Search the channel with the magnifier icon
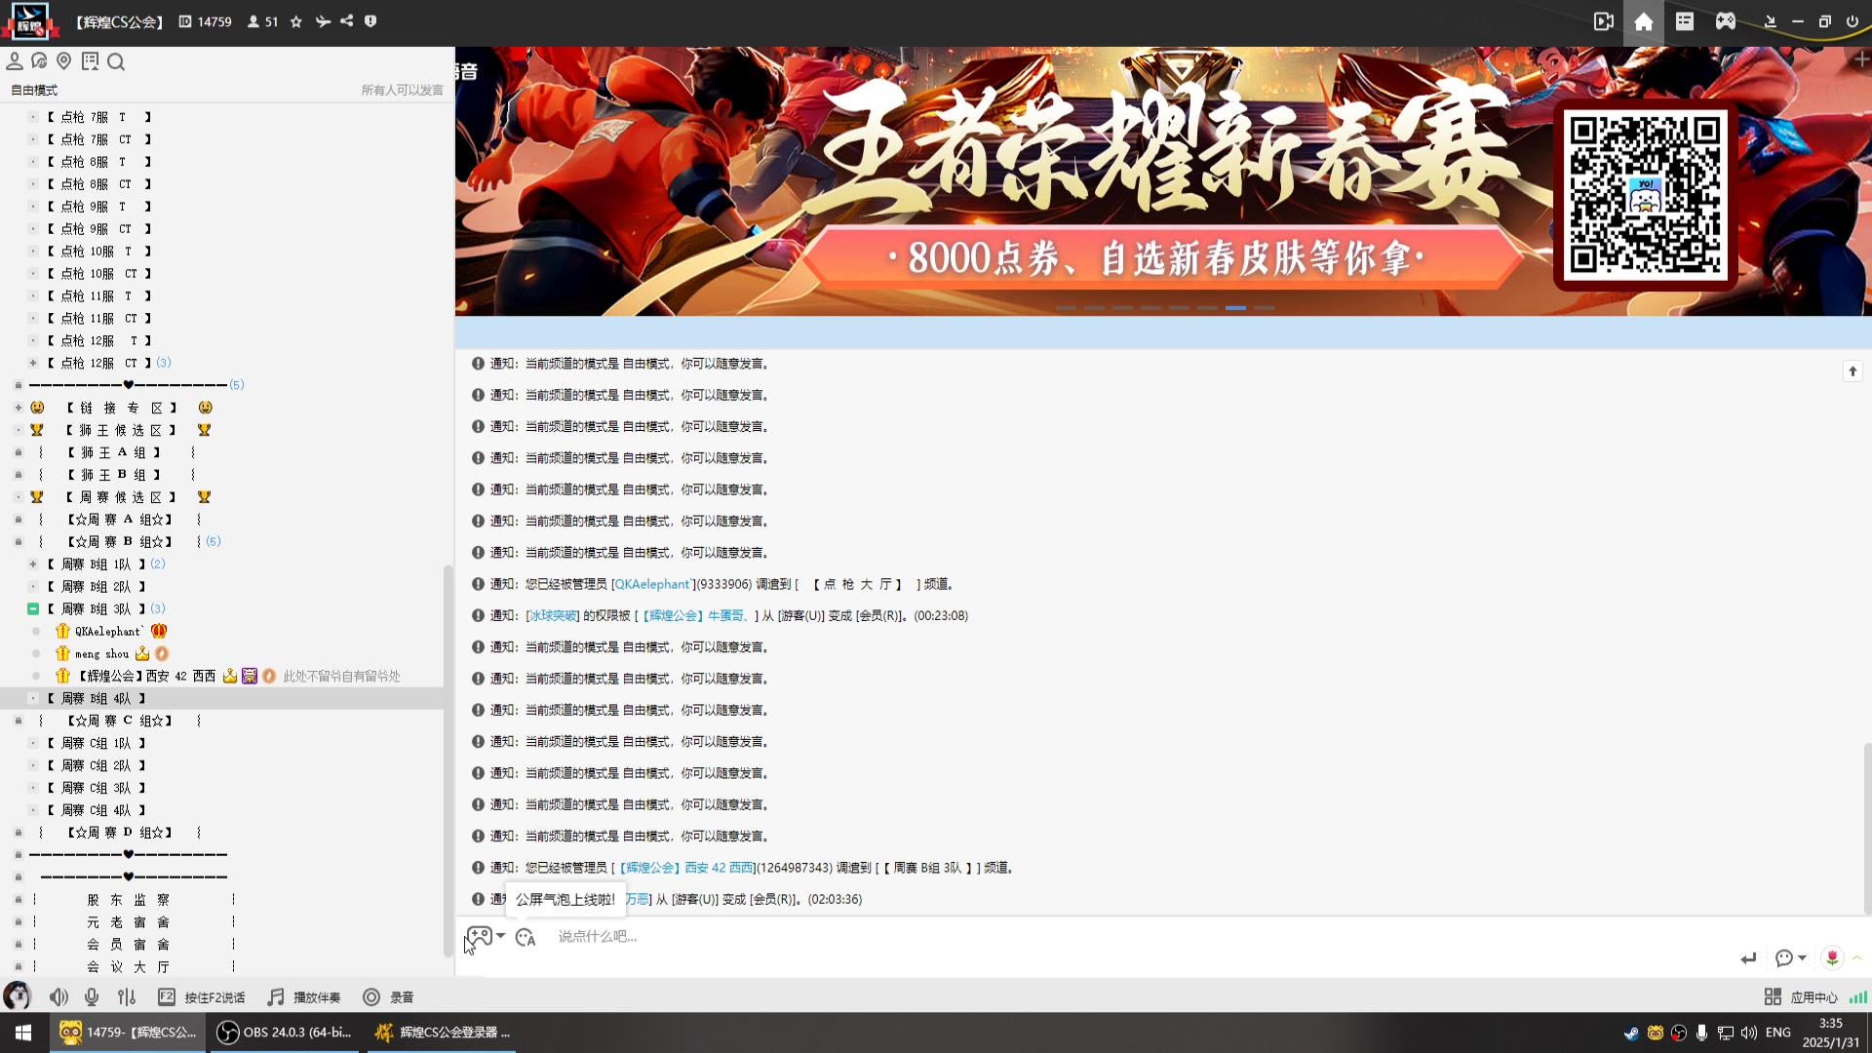Viewport: 1872px width, 1053px height. (x=116, y=62)
